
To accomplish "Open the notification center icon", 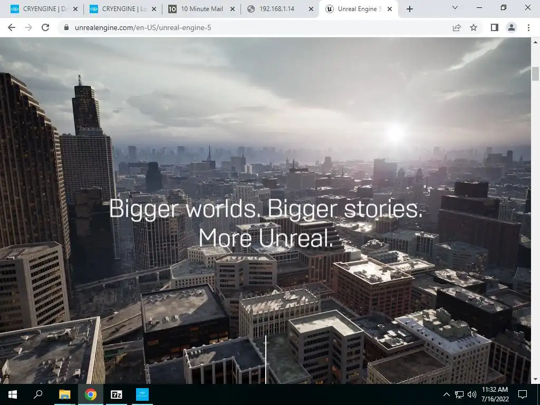I will click(523, 394).
